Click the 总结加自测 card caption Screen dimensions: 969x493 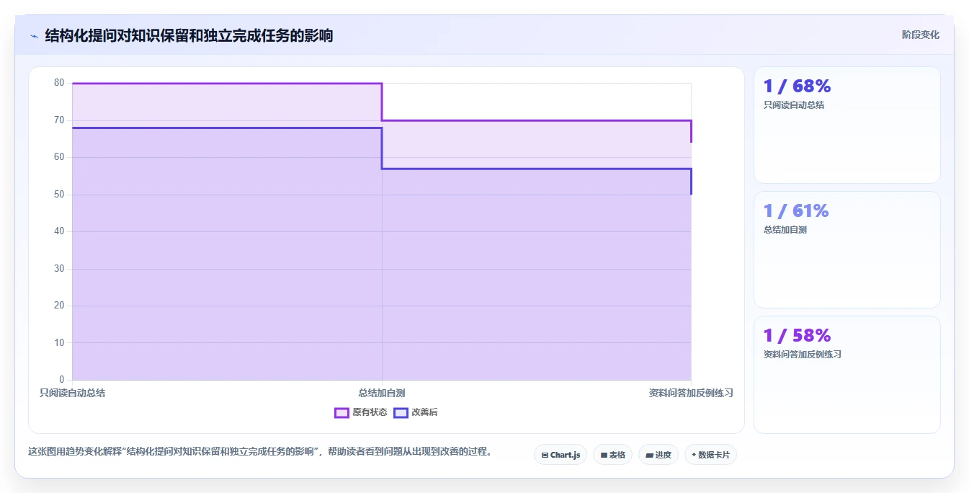tap(785, 230)
